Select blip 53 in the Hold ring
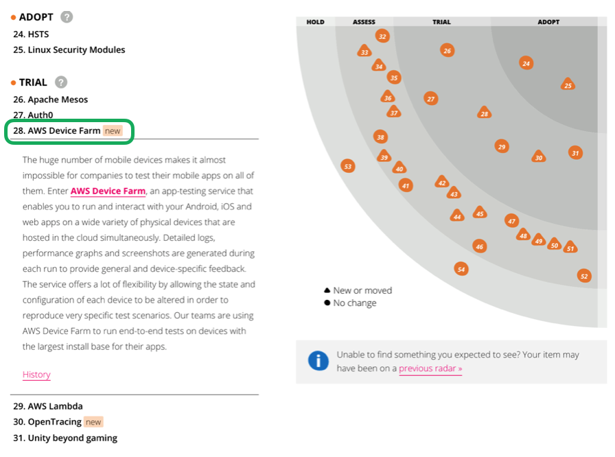Image resolution: width=615 pixels, height=457 pixels. 348,166
